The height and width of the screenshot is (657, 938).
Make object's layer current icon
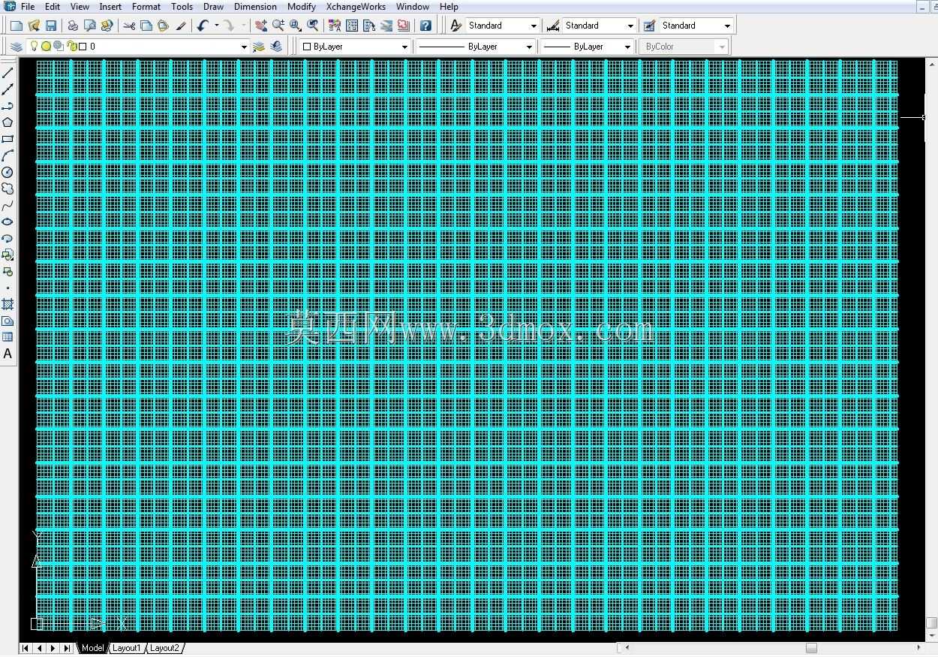(259, 47)
